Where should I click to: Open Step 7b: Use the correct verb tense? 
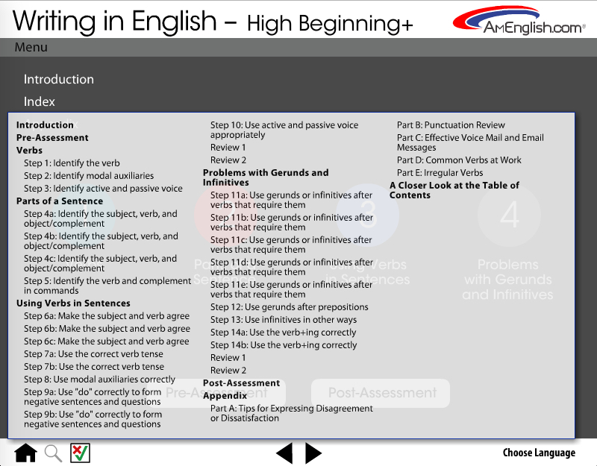(x=94, y=367)
